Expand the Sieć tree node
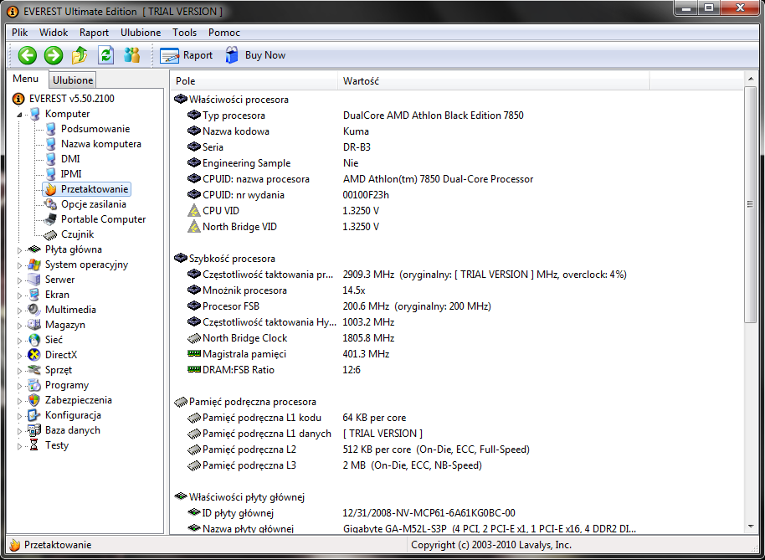 pyautogui.click(x=19, y=341)
